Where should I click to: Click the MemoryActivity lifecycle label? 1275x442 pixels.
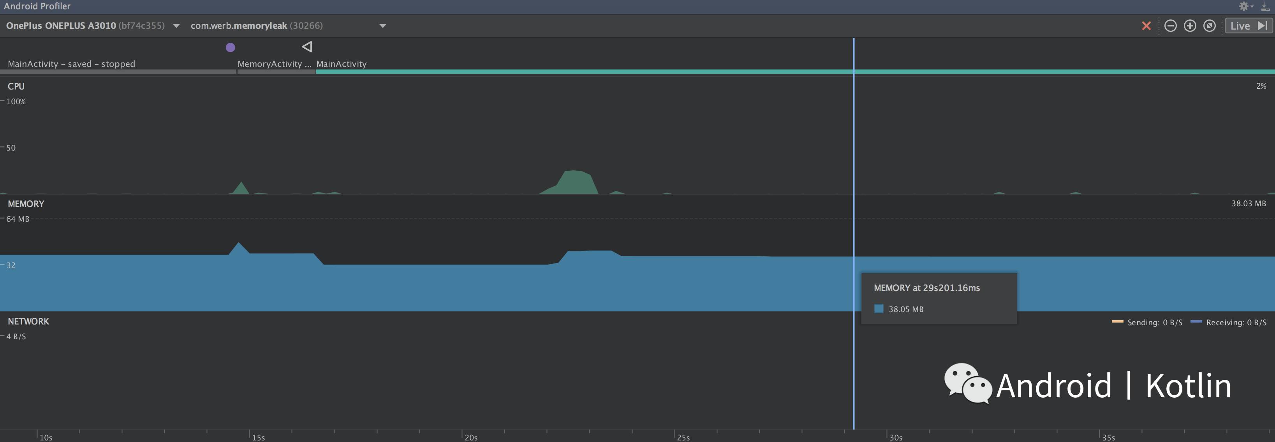pyautogui.click(x=274, y=64)
